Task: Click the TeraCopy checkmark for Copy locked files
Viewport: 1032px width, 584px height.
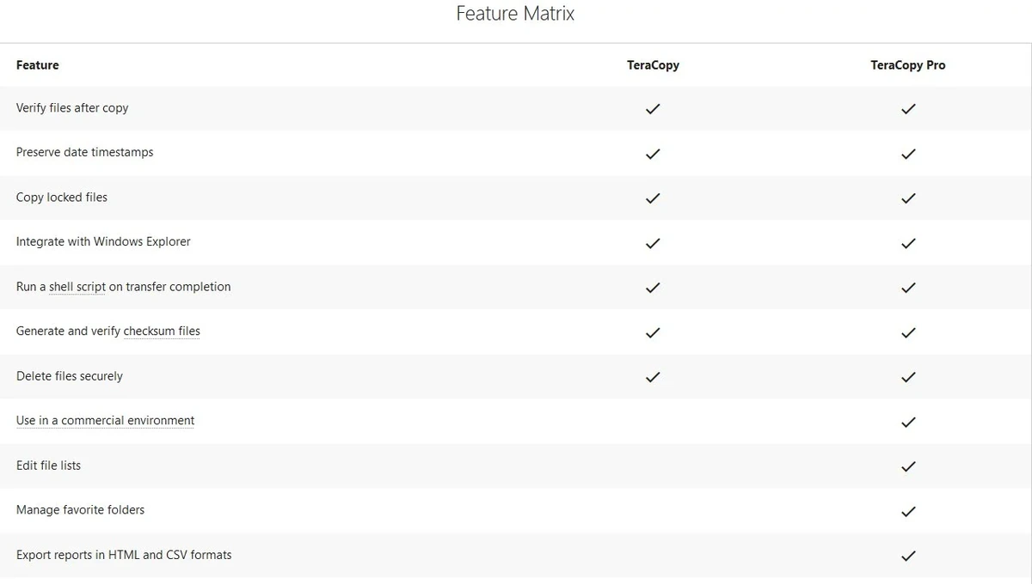Action: pyautogui.click(x=653, y=198)
